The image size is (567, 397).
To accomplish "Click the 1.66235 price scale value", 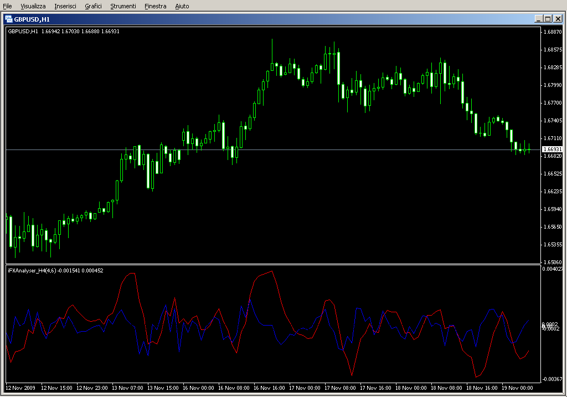I will point(553,191).
